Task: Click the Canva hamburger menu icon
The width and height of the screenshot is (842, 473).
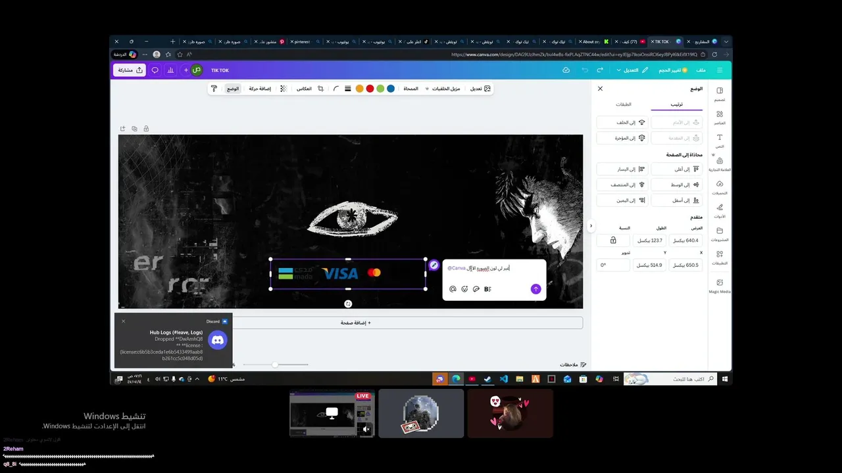Action: click(x=720, y=70)
